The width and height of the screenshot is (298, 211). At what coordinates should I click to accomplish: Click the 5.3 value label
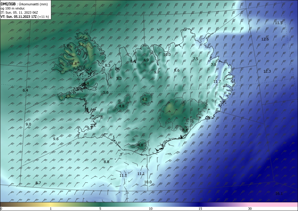click(119, 78)
